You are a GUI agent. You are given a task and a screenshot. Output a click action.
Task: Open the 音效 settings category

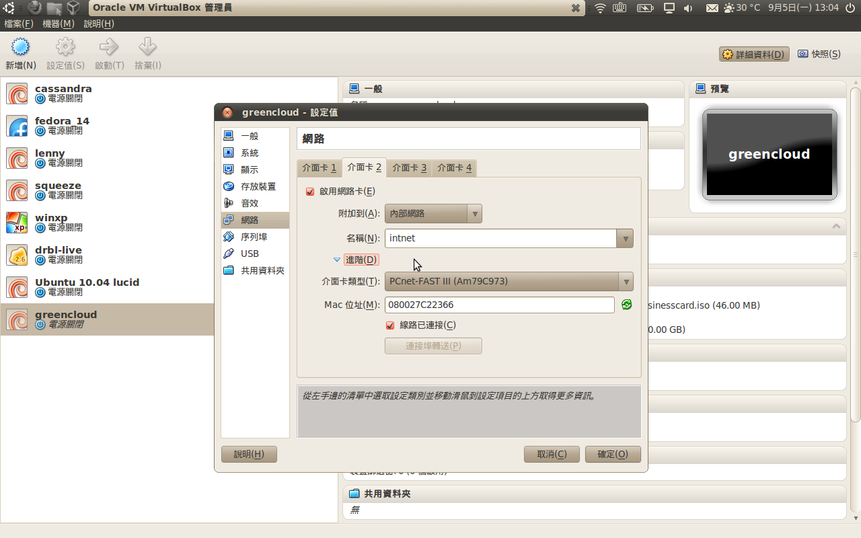tap(255, 203)
